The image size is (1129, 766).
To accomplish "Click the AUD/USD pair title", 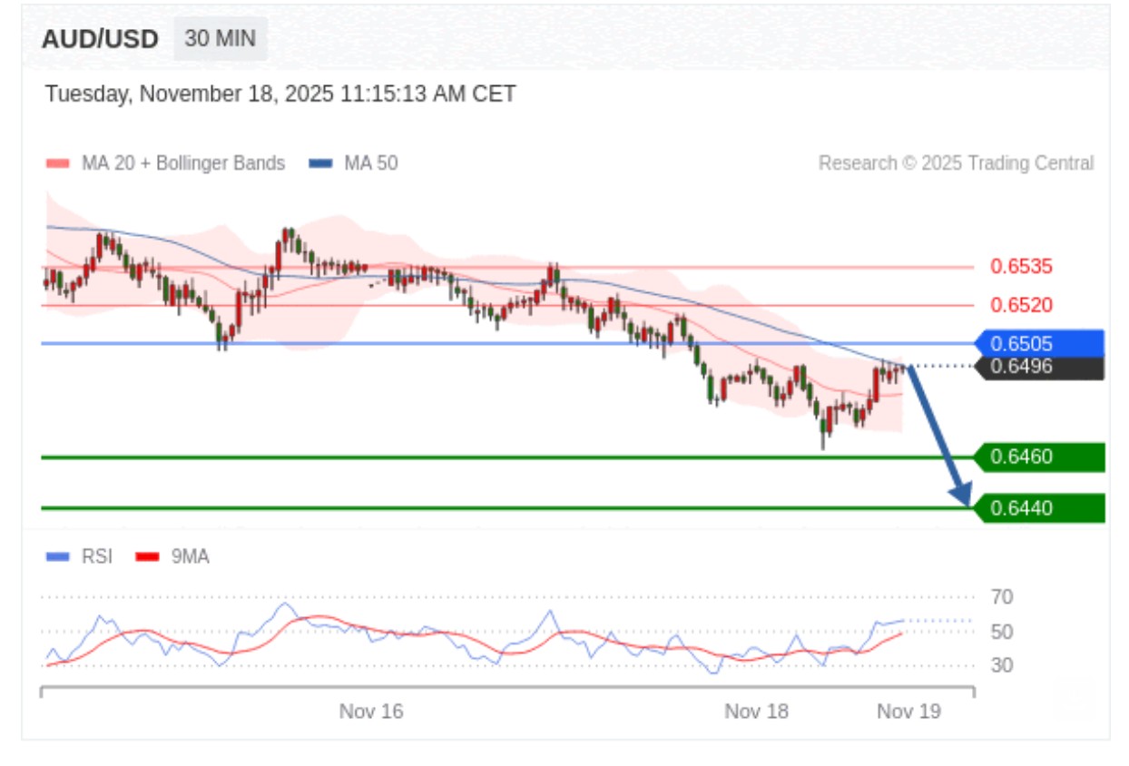I will (x=100, y=40).
